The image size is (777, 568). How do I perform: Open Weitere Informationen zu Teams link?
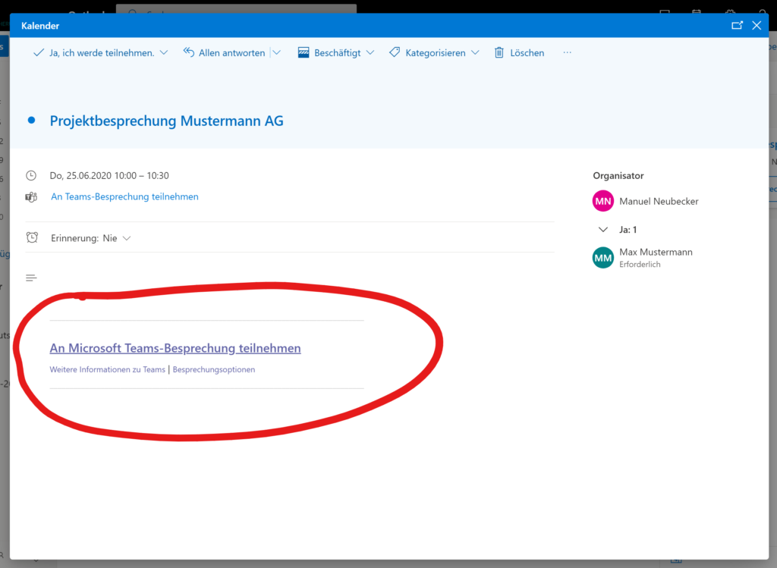click(108, 369)
